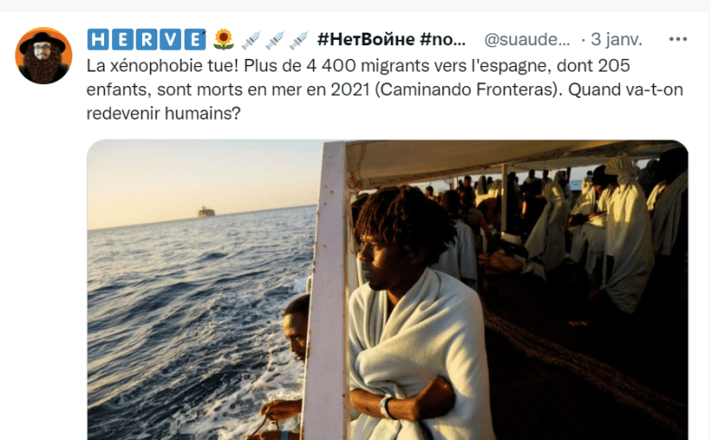
Task: Click the tweet text starting 'La xénophobie tue!'
Action: pyautogui.click(x=384, y=89)
